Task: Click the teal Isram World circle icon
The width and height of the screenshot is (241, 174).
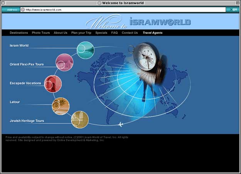Action: tap(86, 50)
